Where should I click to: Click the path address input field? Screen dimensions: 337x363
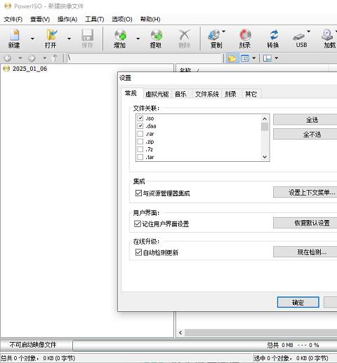coord(144,58)
